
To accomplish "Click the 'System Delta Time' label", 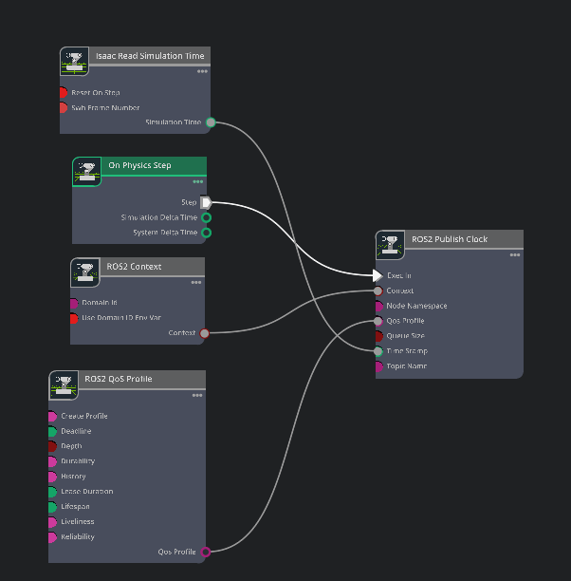I will coord(165,233).
